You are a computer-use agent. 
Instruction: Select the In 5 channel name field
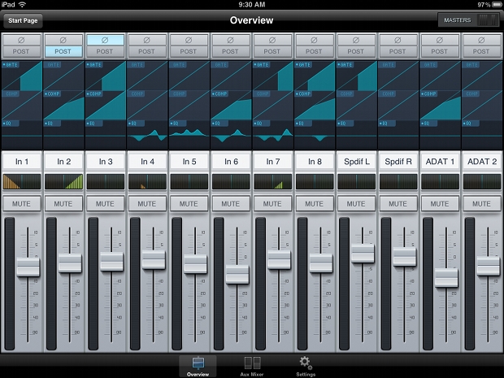(189, 161)
